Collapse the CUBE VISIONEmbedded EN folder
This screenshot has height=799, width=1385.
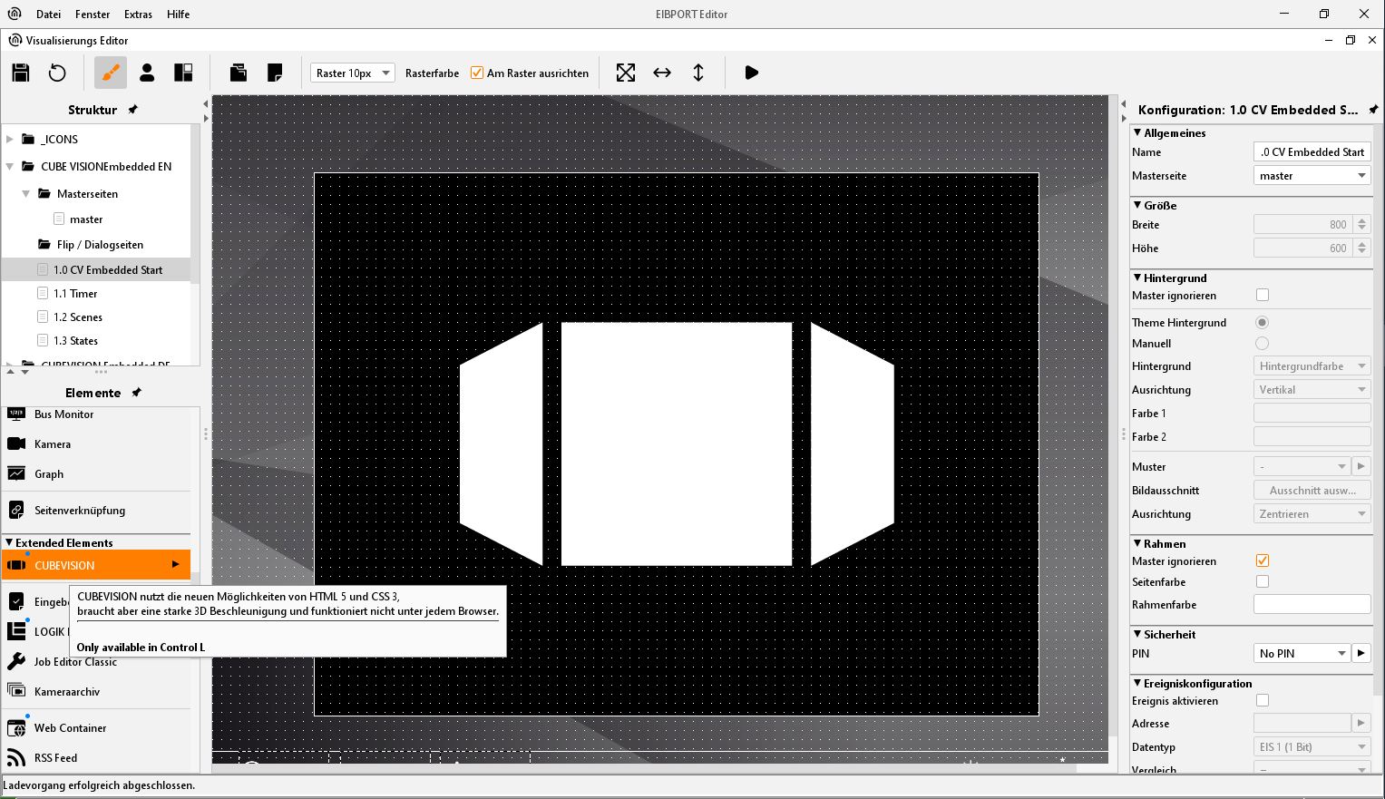click(10, 167)
